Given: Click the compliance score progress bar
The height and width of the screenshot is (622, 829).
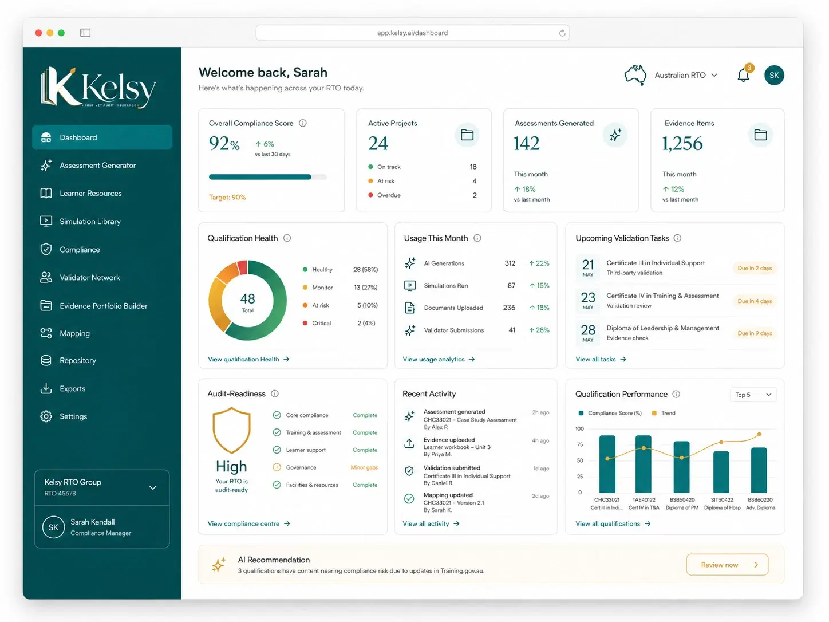Looking at the screenshot, I should 267,177.
